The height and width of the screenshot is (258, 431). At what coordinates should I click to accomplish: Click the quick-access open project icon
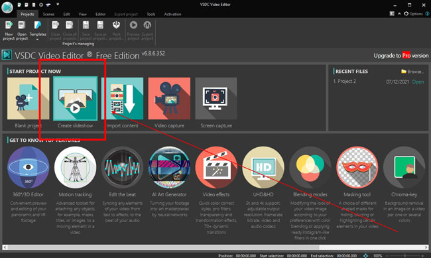pos(27,5)
